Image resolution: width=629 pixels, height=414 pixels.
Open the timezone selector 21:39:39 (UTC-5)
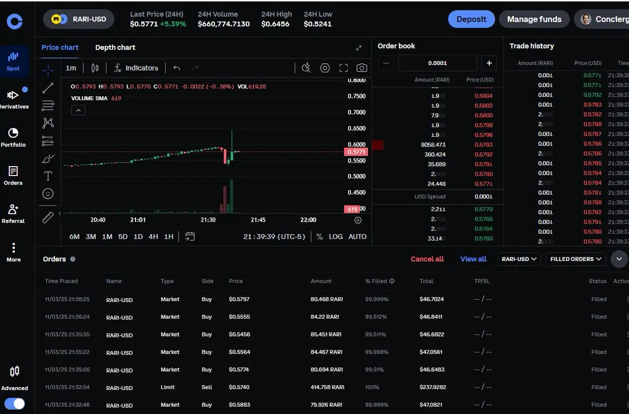[274, 237]
